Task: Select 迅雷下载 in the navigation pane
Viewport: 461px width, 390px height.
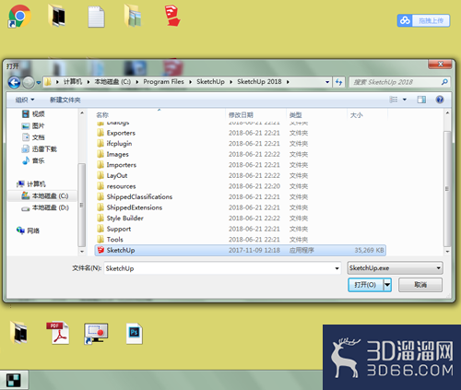Action: (39, 149)
